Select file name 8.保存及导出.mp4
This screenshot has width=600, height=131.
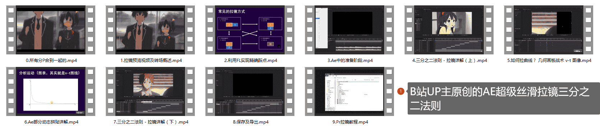[x=251, y=122]
